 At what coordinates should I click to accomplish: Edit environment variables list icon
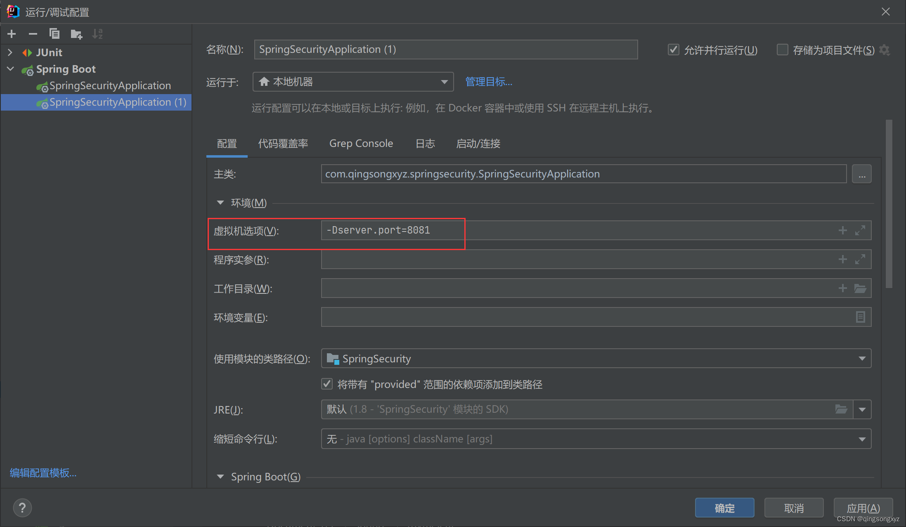[860, 317]
